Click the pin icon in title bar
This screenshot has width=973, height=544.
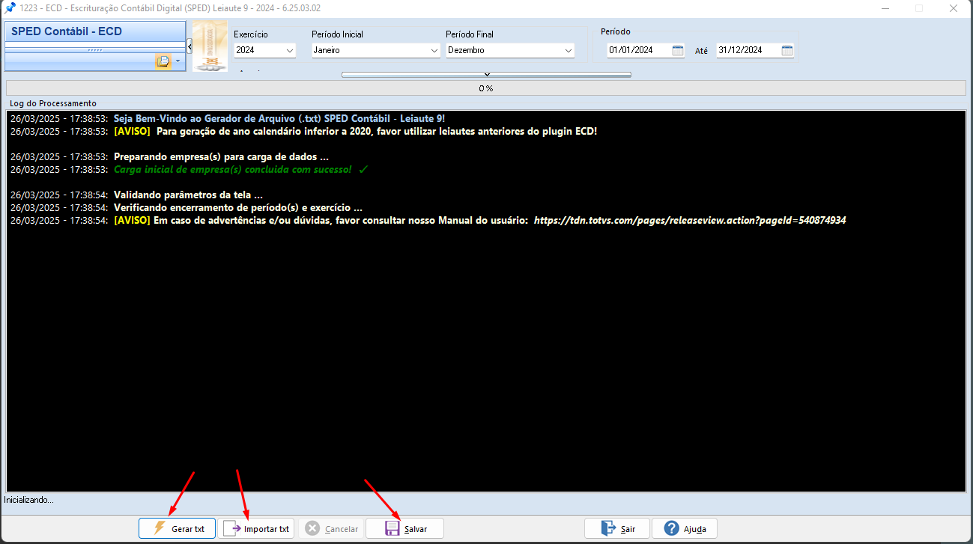(10, 8)
